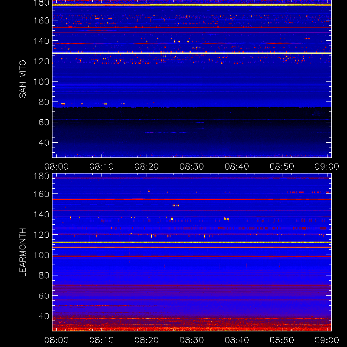Click the 08:00 time label under Learmonth plot
The height and width of the screenshot is (347, 347).
[x=56, y=340]
